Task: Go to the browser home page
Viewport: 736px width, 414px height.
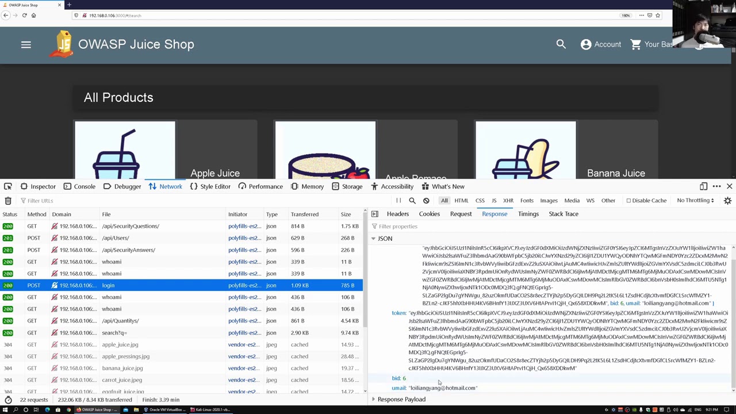Action: point(33,16)
